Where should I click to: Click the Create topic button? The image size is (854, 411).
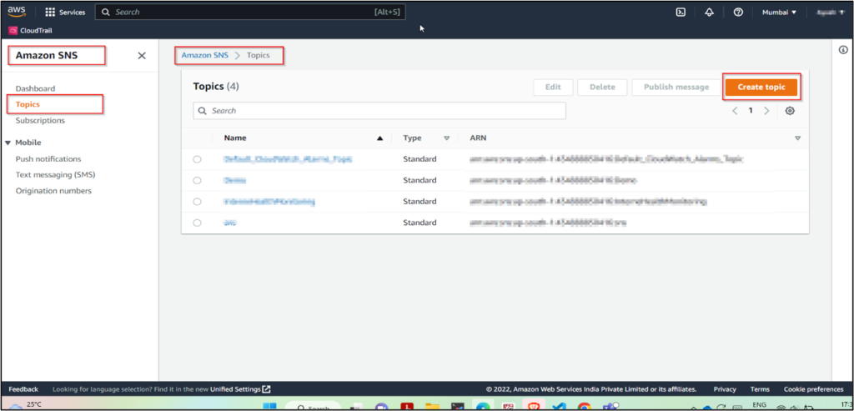pos(761,87)
